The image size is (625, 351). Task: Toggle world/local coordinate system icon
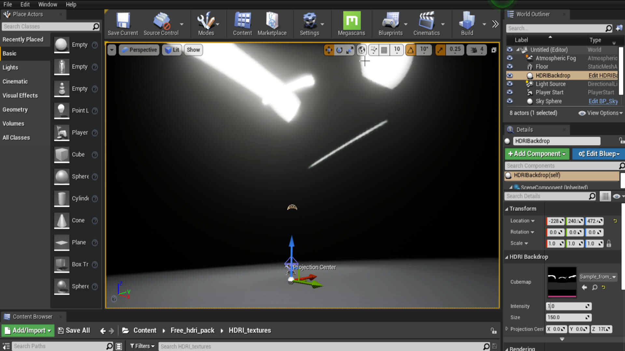[362, 50]
